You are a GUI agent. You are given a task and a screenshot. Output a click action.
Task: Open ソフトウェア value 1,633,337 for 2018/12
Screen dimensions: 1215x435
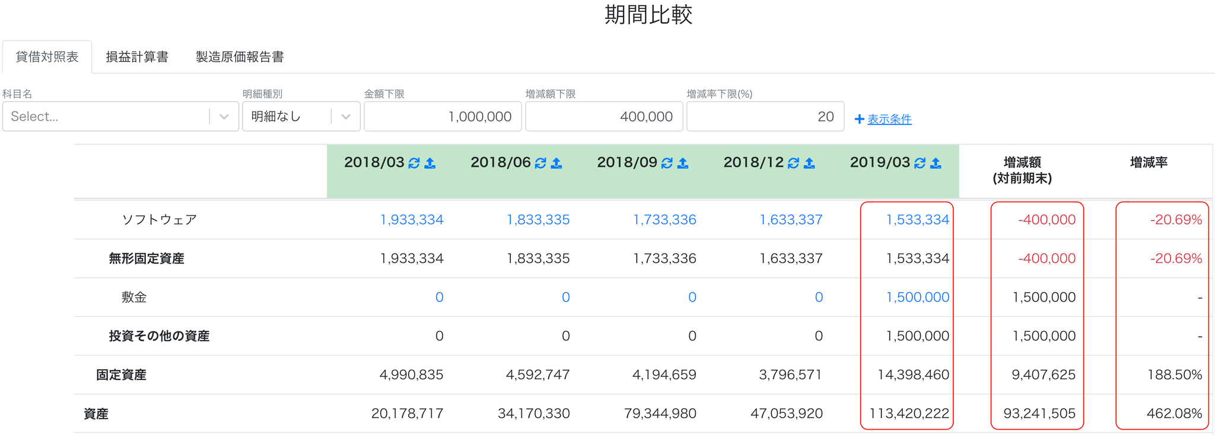click(791, 220)
